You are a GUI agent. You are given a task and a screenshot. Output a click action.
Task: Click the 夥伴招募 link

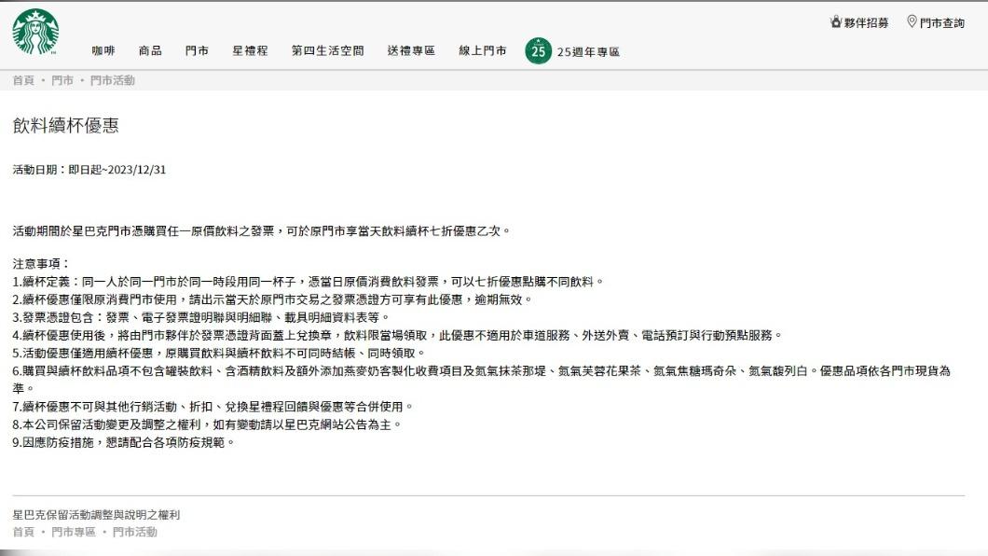[867, 22]
